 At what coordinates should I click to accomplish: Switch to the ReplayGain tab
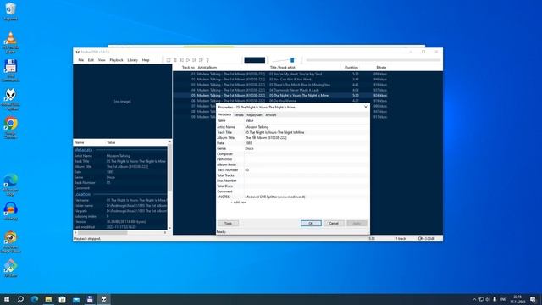[254, 115]
